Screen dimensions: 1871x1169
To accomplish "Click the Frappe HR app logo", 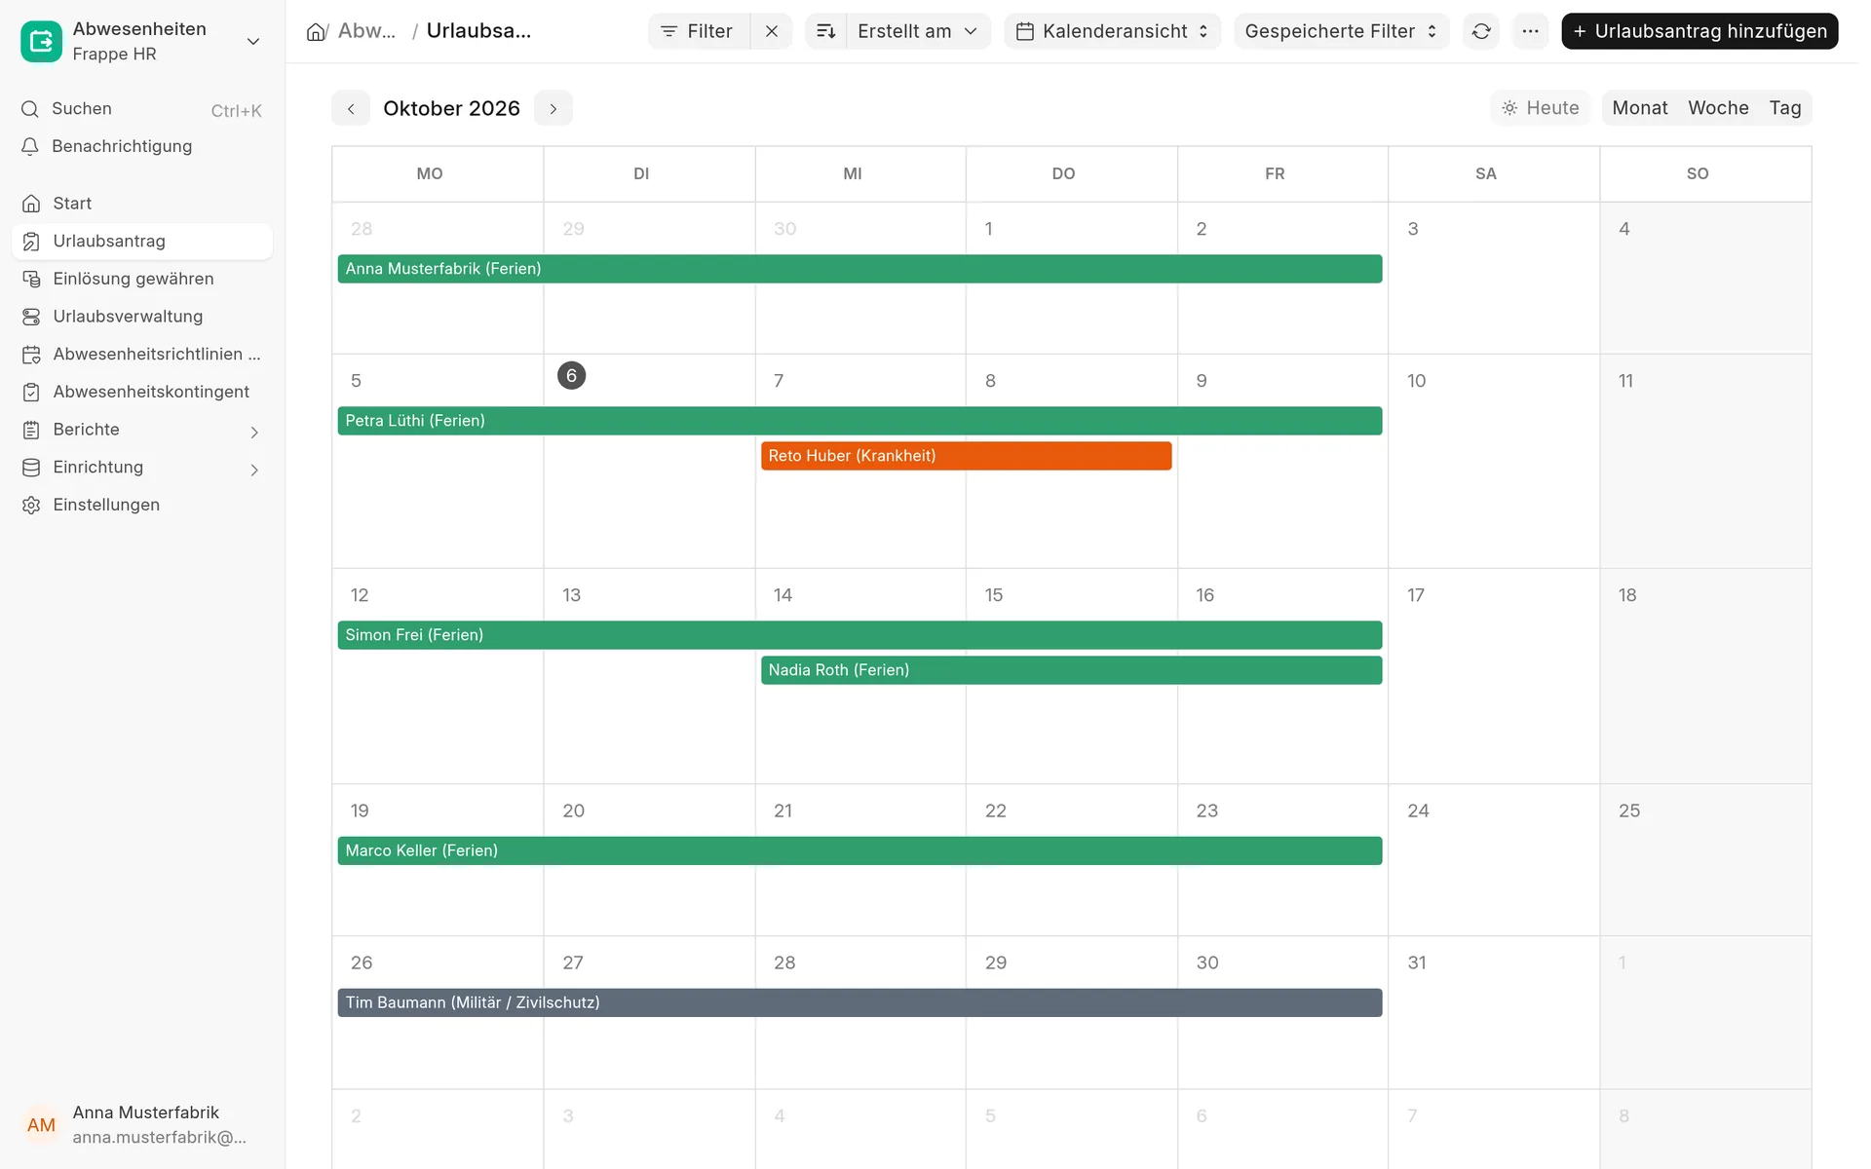I will click(41, 41).
